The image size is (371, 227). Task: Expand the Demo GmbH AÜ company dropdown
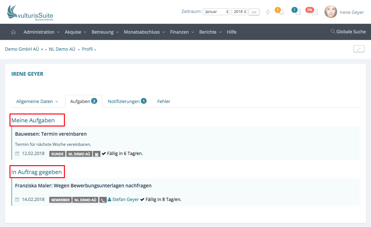click(24, 49)
